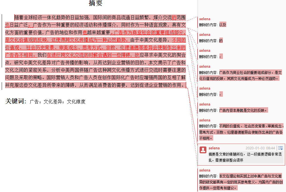
Task: Click the 关键词 label
Action: click(x=16, y=101)
